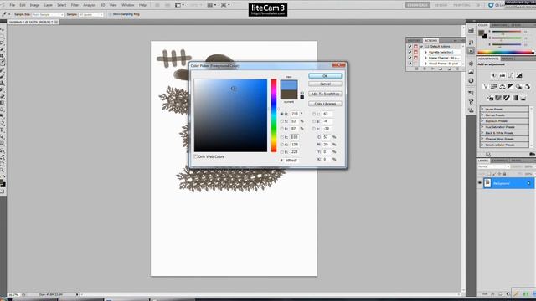536x301 pixels.
Task: Click the vertical hue spectrum slider
Action: (274, 115)
